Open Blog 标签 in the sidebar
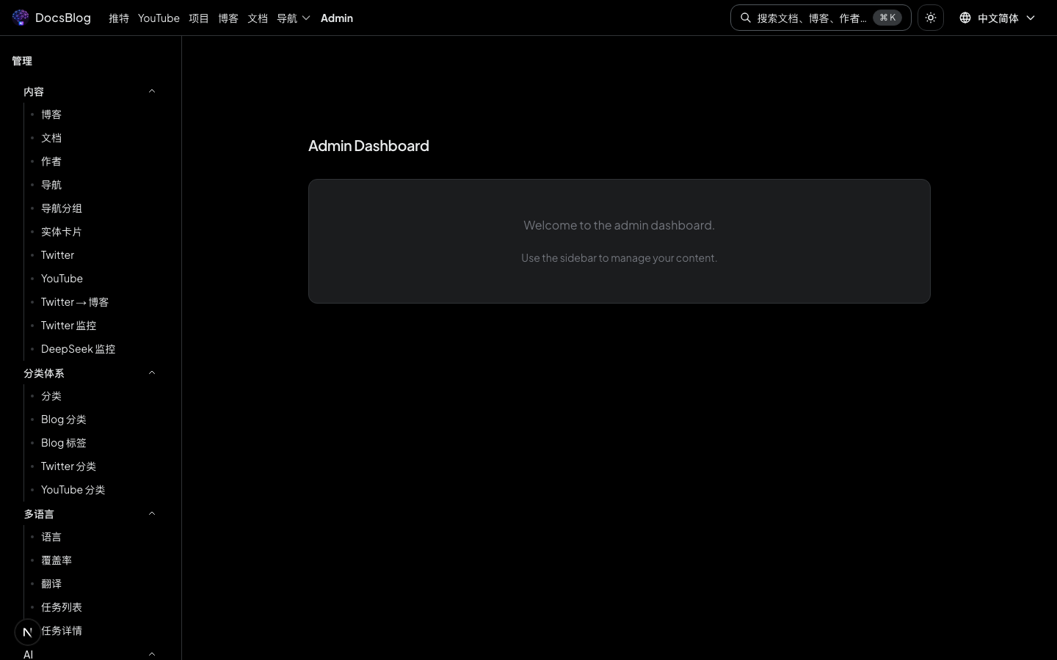 click(x=64, y=443)
